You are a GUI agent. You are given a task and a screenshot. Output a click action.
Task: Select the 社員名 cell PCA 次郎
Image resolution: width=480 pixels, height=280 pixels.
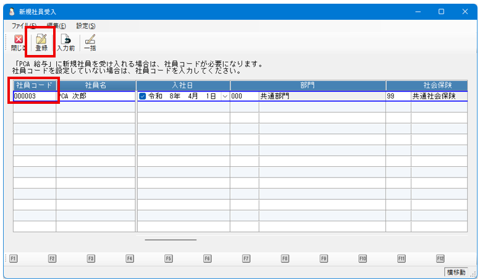(96, 96)
